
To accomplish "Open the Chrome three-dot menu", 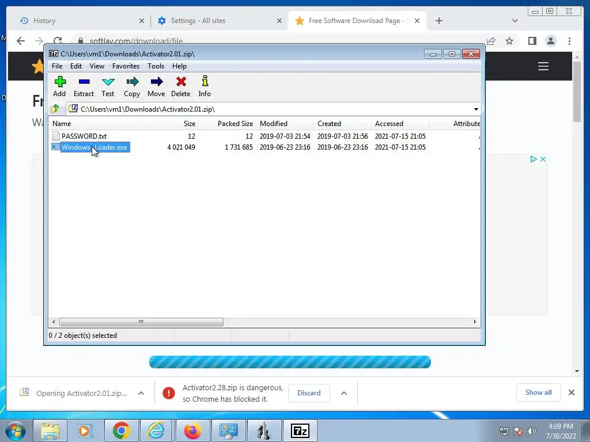I will (x=569, y=41).
